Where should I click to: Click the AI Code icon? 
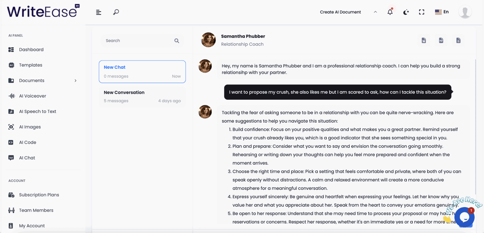click(x=11, y=143)
